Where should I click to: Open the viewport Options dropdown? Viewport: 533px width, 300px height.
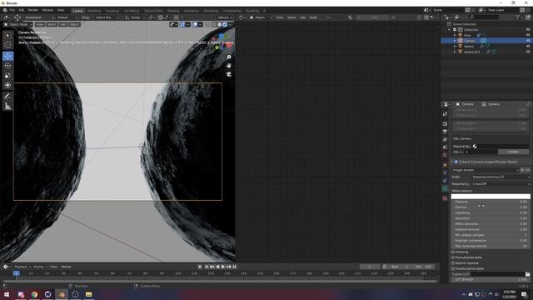225,17
